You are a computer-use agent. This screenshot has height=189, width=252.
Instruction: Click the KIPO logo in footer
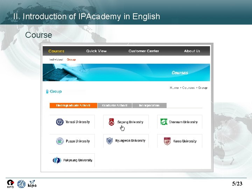(x=10, y=184)
